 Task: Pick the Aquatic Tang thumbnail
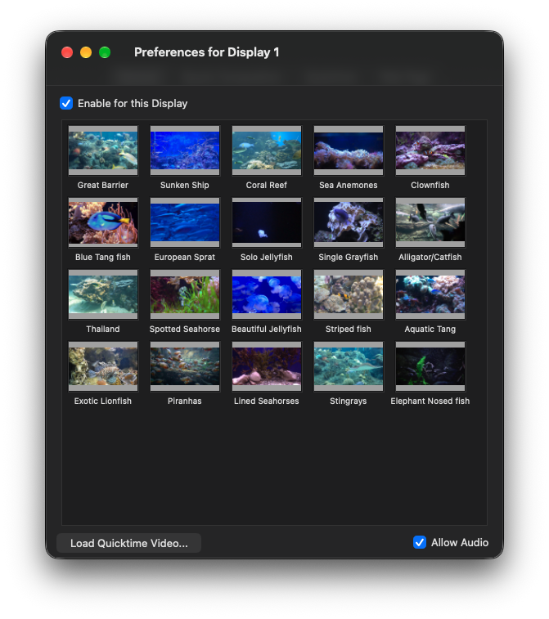[x=430, y=294]
